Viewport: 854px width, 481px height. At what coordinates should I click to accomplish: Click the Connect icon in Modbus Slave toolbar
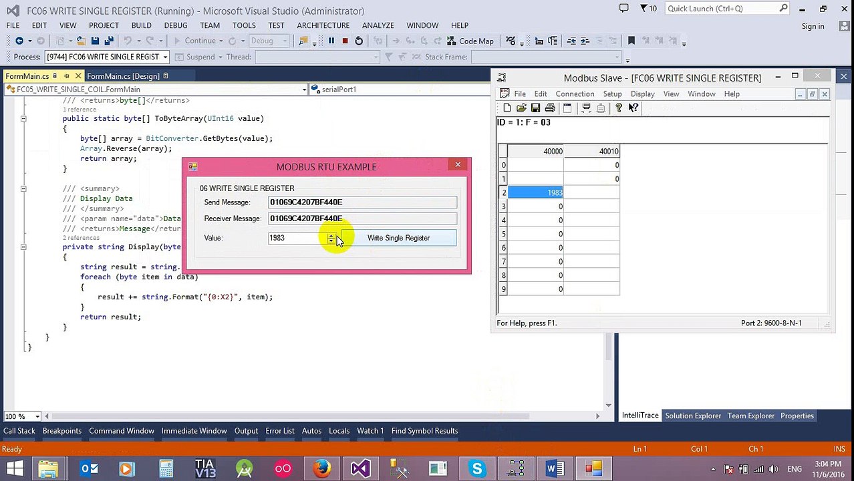(586, 108)
